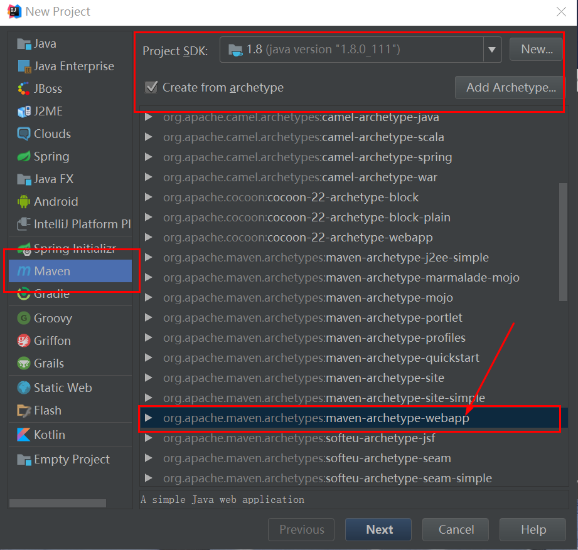Select the Kotlin K icon
Screen dimensions: 578x550
pos(24,435)
